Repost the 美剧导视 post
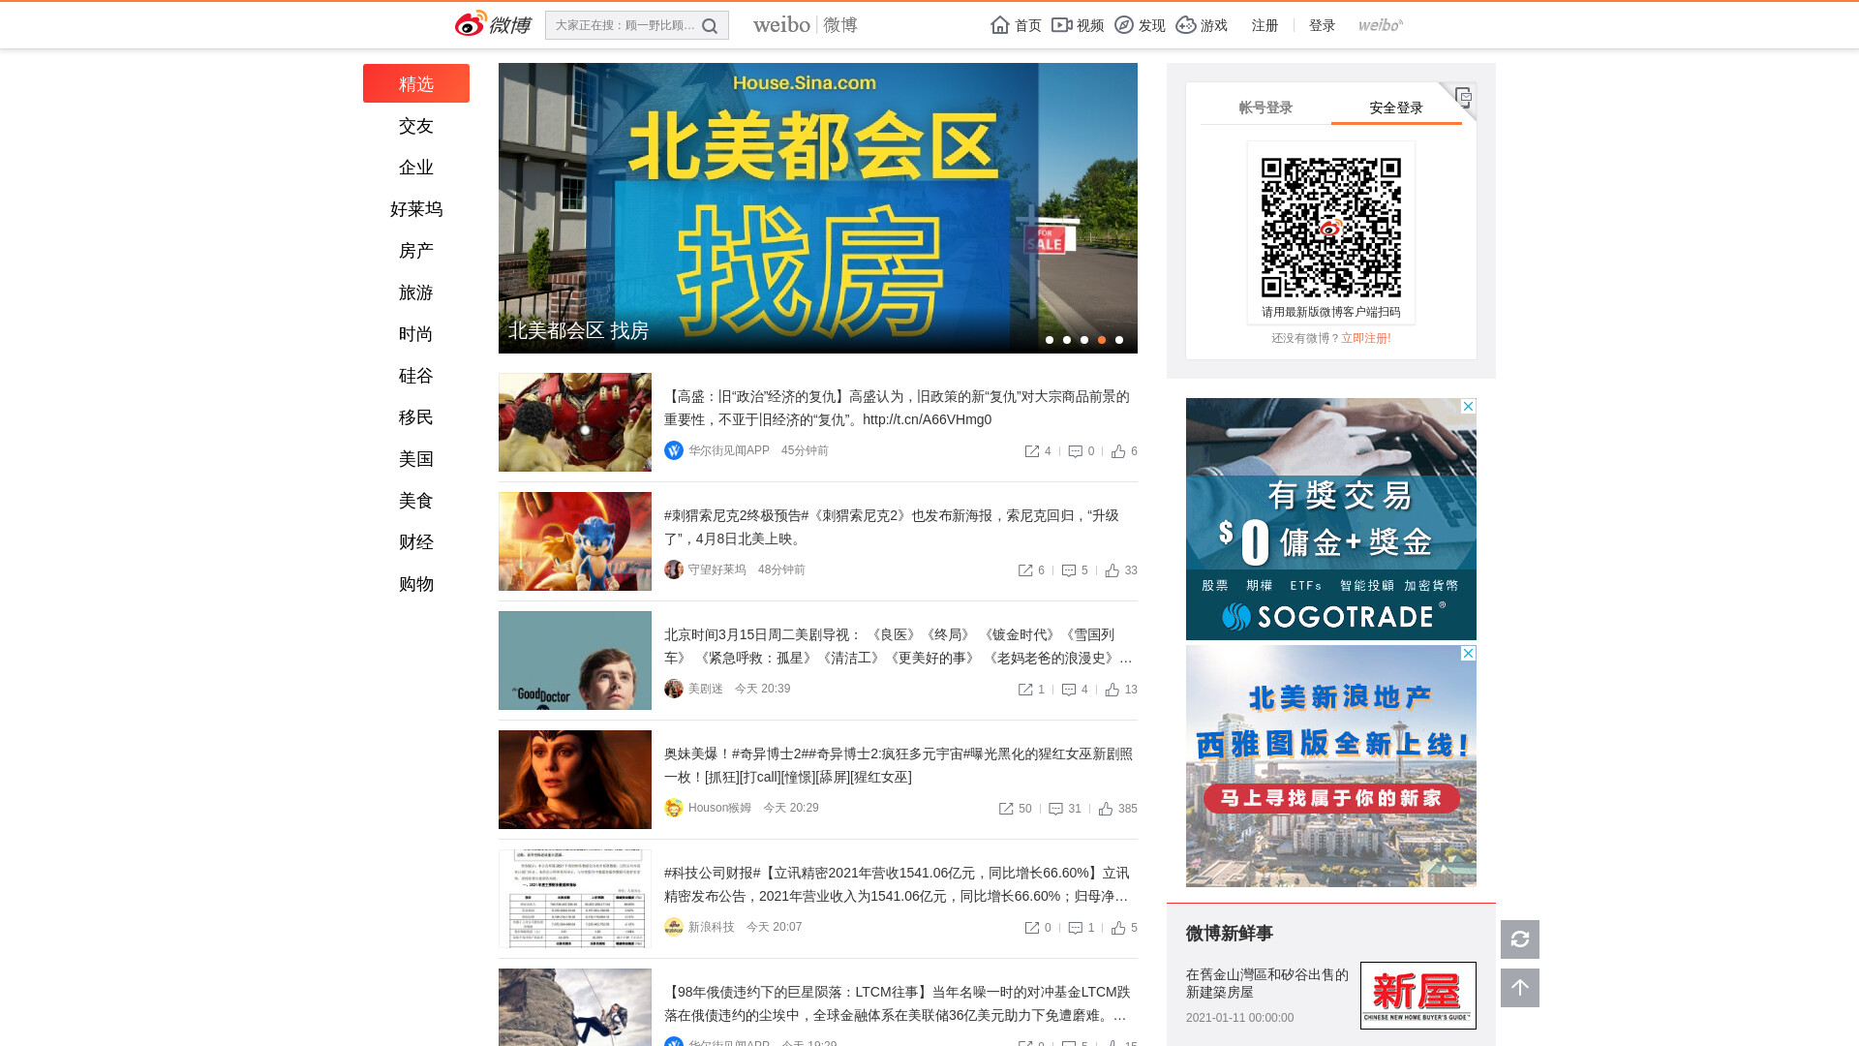Image resolution: width=1859 pixels, height=1046 pixels. 1025,690
